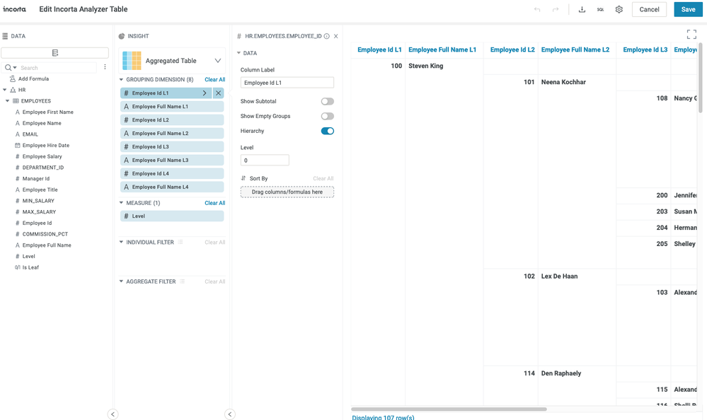Select the Employee Salary column in data tree
Viewport: 707px width, 420px height.
(x=42, y=156)
